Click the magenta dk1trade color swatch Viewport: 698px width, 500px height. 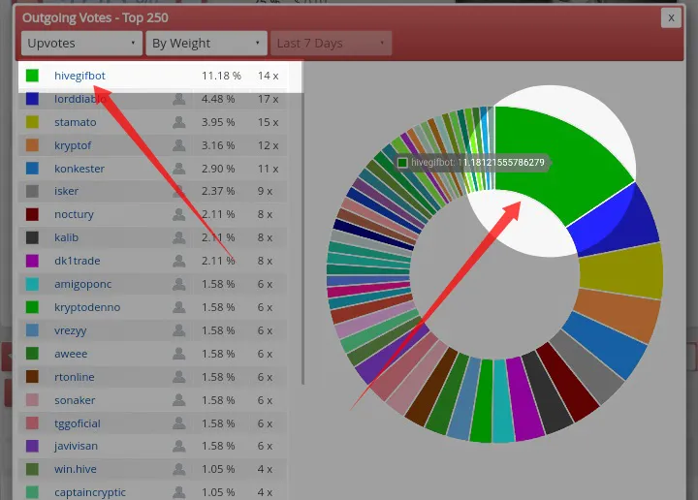tap(32, 261)
